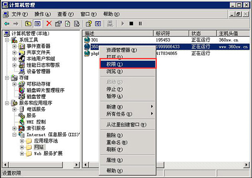Viewport: 252px width, 178px height.
Task: Choose 浏览(B) from the context menu
Action: click(x=128, y=71)
